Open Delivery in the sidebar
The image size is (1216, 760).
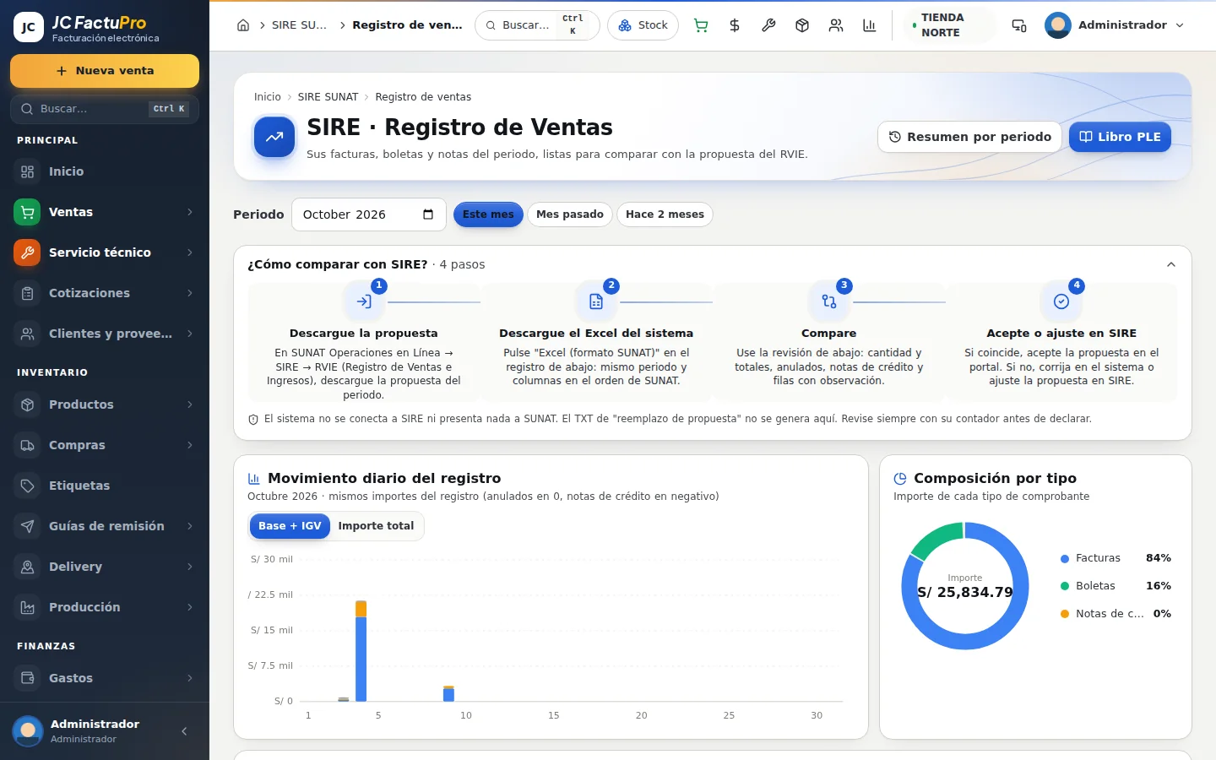(x=105, y=567)
